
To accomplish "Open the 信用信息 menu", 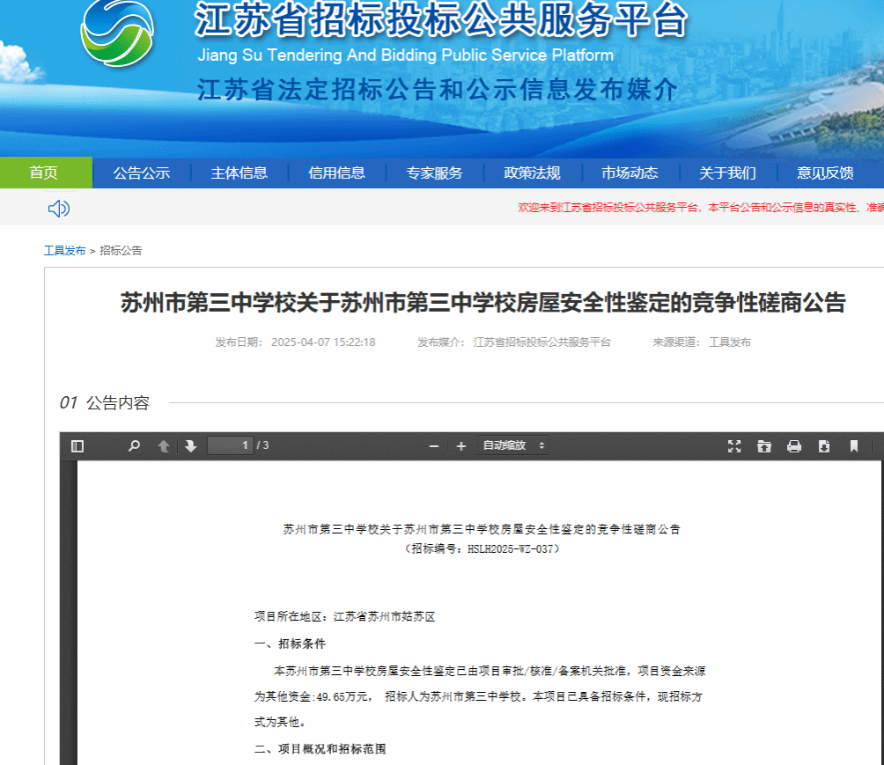I will click(x=336, y=173).
